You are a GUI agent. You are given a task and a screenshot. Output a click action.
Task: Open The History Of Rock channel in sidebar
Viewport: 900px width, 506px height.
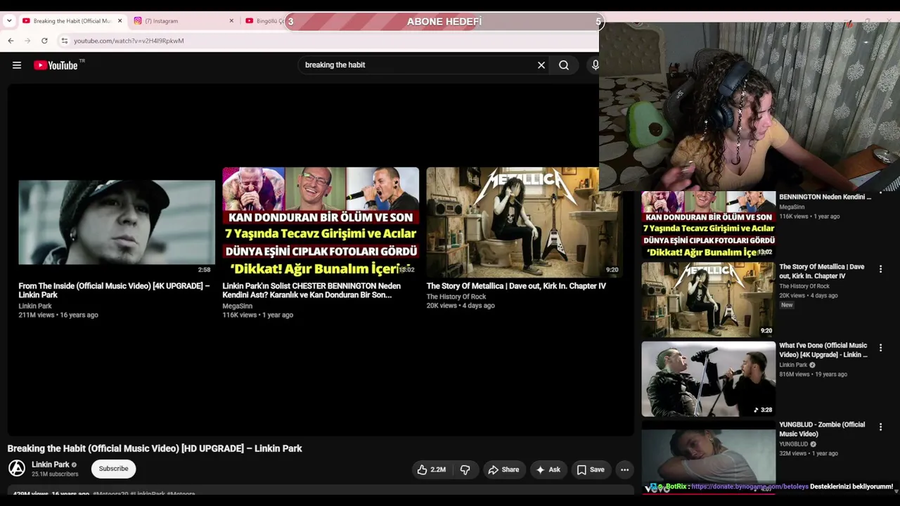tap(804, 287)
